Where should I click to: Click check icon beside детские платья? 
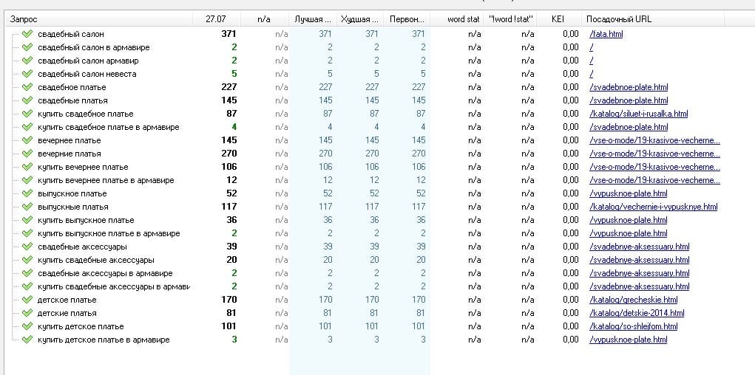click(x=27, y=313)
